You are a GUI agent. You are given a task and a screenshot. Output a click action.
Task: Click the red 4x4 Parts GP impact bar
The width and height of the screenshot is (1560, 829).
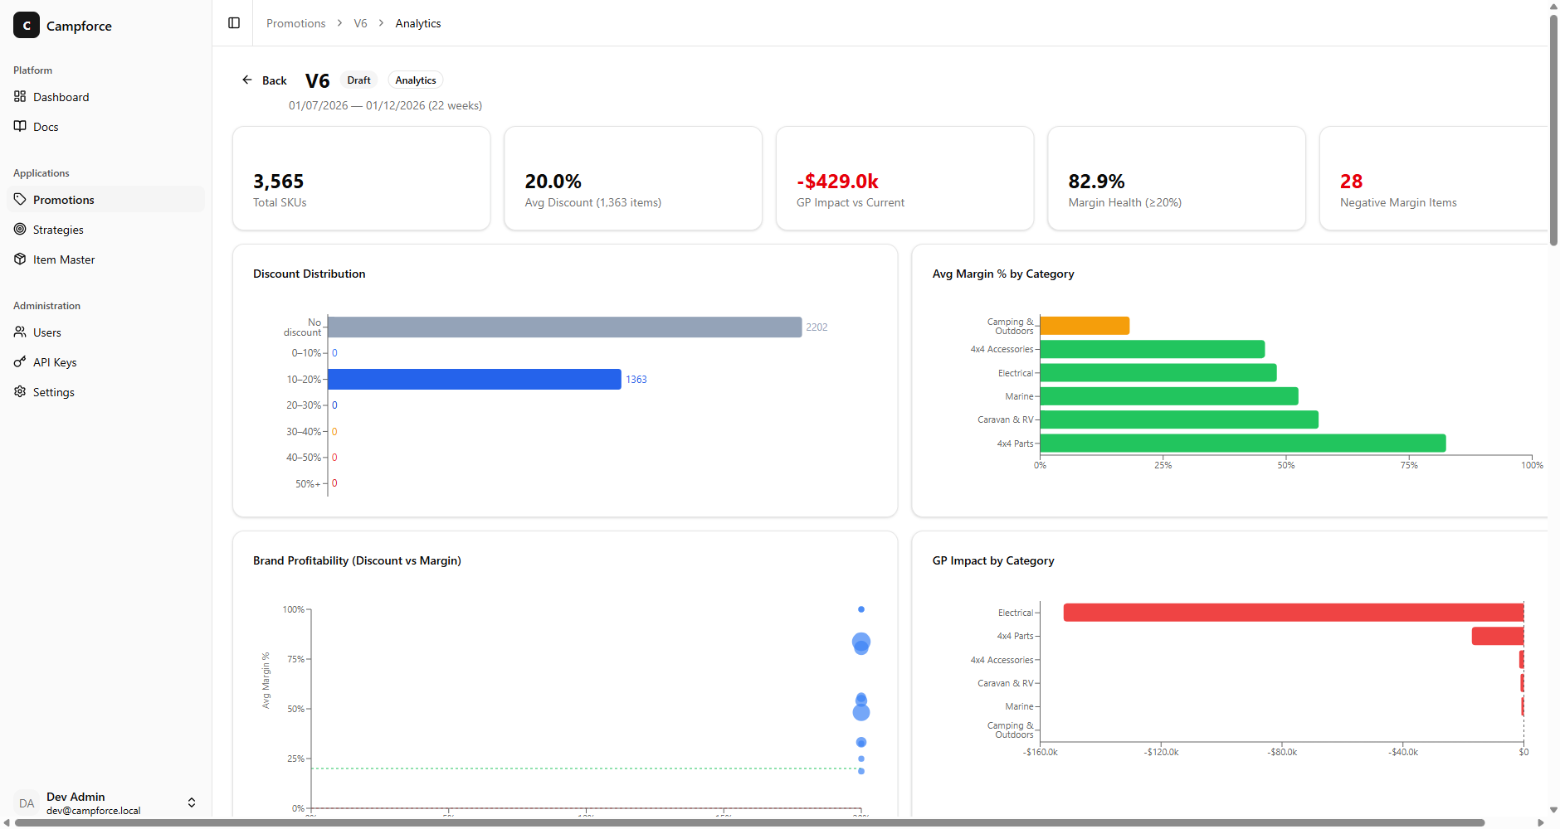click(1498, 636)
